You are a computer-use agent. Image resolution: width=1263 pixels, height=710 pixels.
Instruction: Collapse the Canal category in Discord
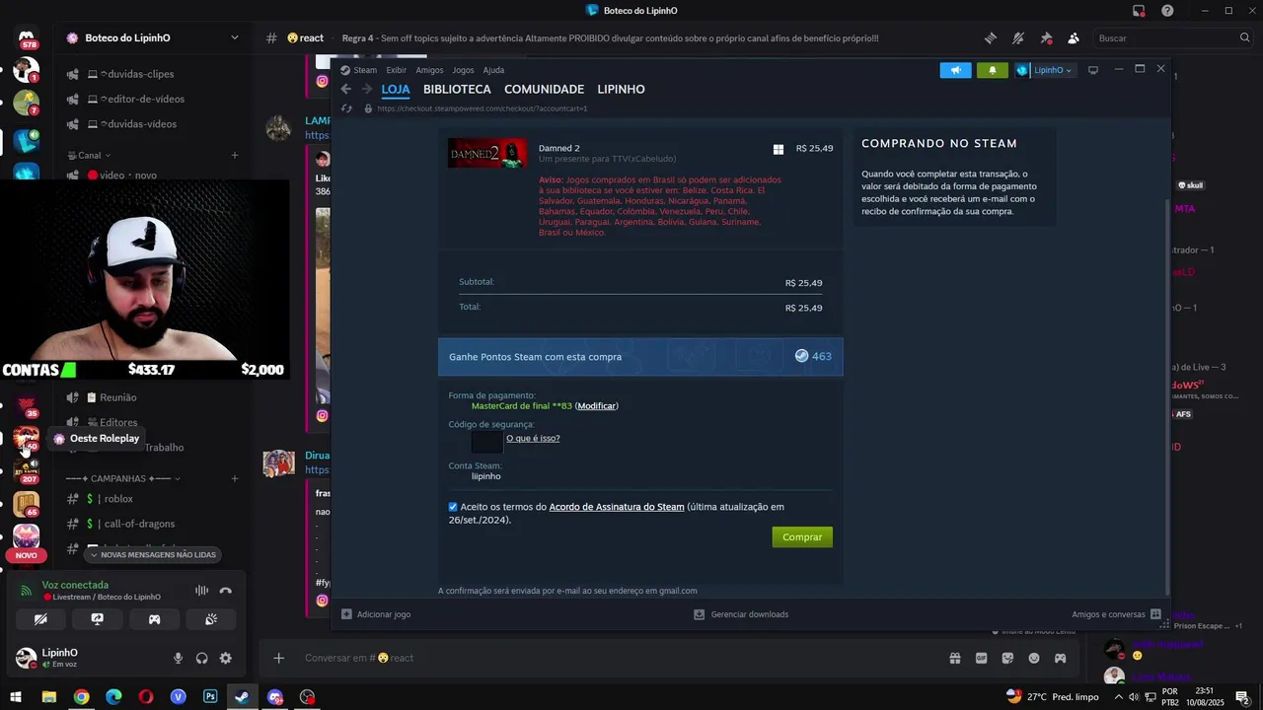[x=89, y=155]
